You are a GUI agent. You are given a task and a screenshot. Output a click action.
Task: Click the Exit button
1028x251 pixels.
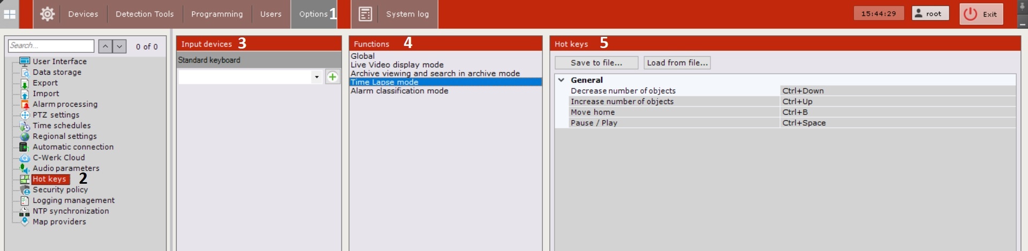pos(981,14)
